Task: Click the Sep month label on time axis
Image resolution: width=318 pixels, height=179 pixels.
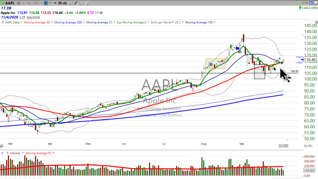Action: click(241, 144)
